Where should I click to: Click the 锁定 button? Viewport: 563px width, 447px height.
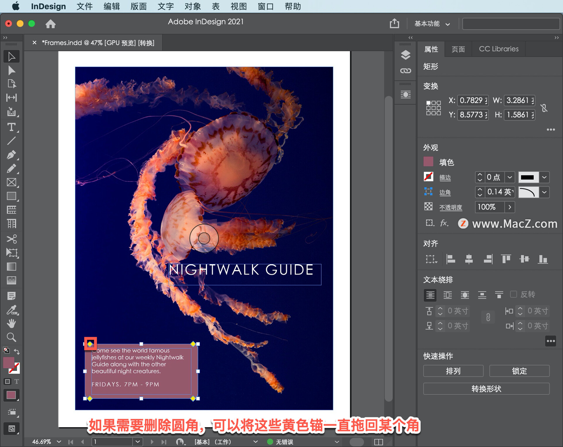click(x=519, y=371)
